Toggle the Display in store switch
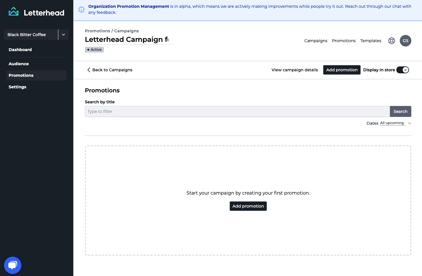422x276 pixels. (403, 70)
